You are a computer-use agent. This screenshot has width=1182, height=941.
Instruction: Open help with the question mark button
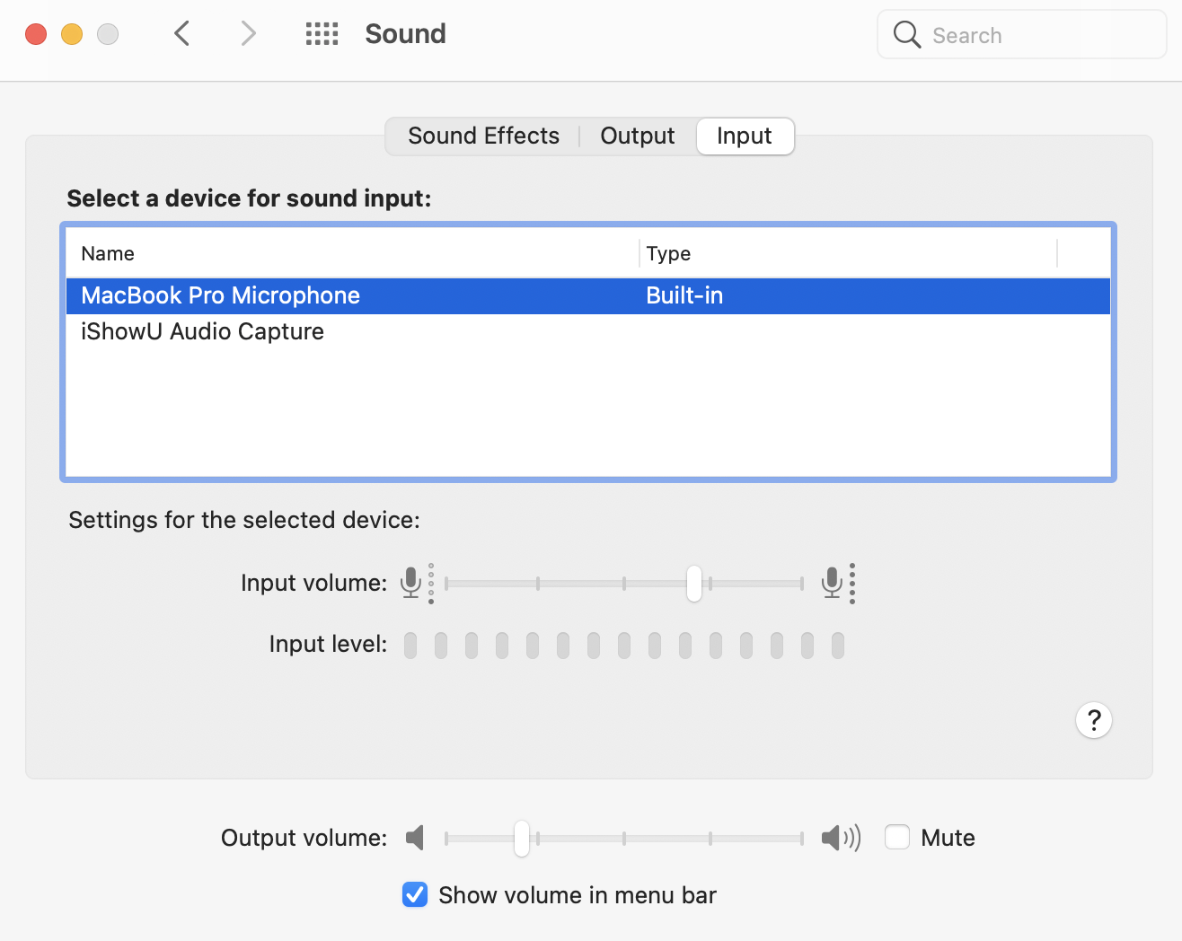click(1093, 720)
